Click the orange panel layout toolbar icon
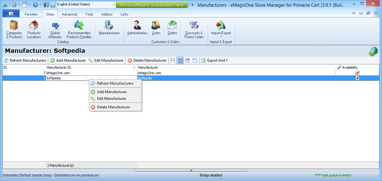The width and height of the screenshot is (382, 181). tap(195, 60)
